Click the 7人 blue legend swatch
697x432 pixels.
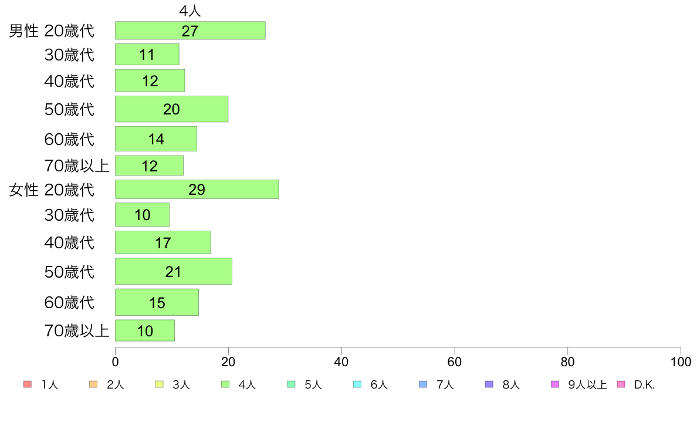(x=423, y=384)
